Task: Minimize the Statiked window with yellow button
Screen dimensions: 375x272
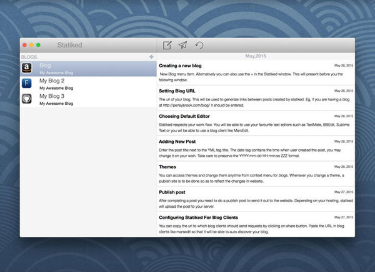Action: tap(31, 45)
